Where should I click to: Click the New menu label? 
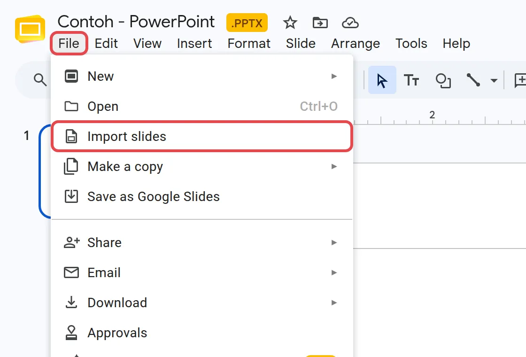tap(101, 76)
